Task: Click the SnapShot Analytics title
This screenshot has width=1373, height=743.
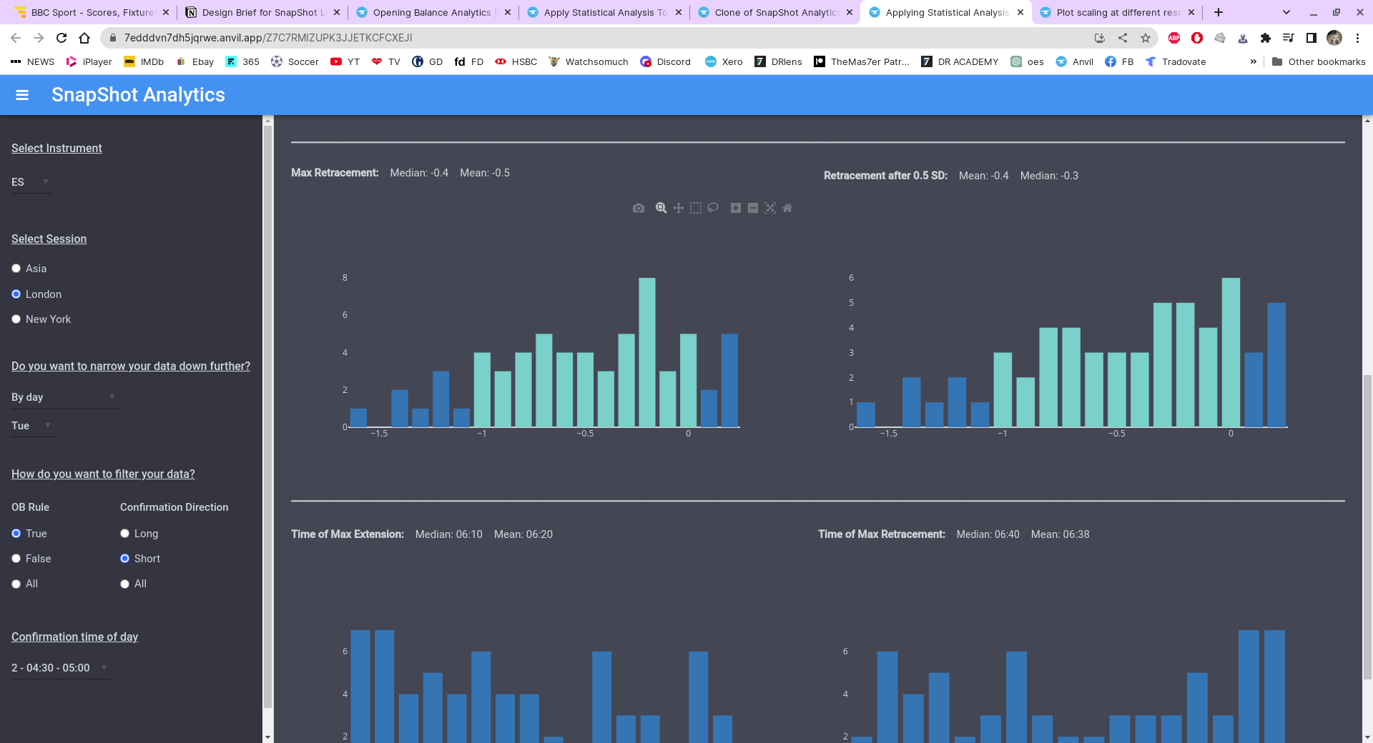Action: (138, 95)
